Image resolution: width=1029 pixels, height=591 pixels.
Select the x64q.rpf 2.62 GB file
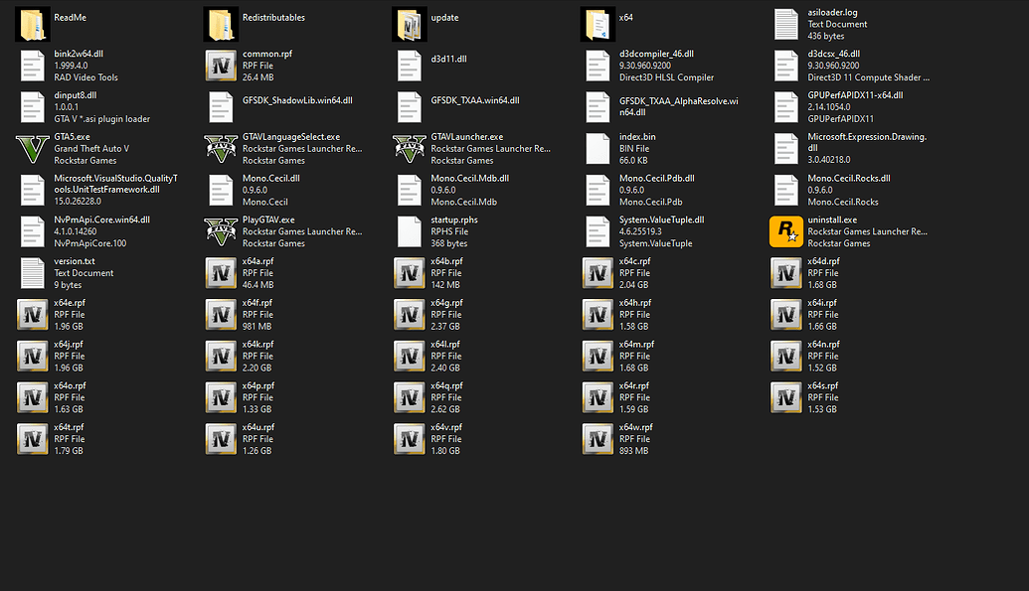coord(429,397)
